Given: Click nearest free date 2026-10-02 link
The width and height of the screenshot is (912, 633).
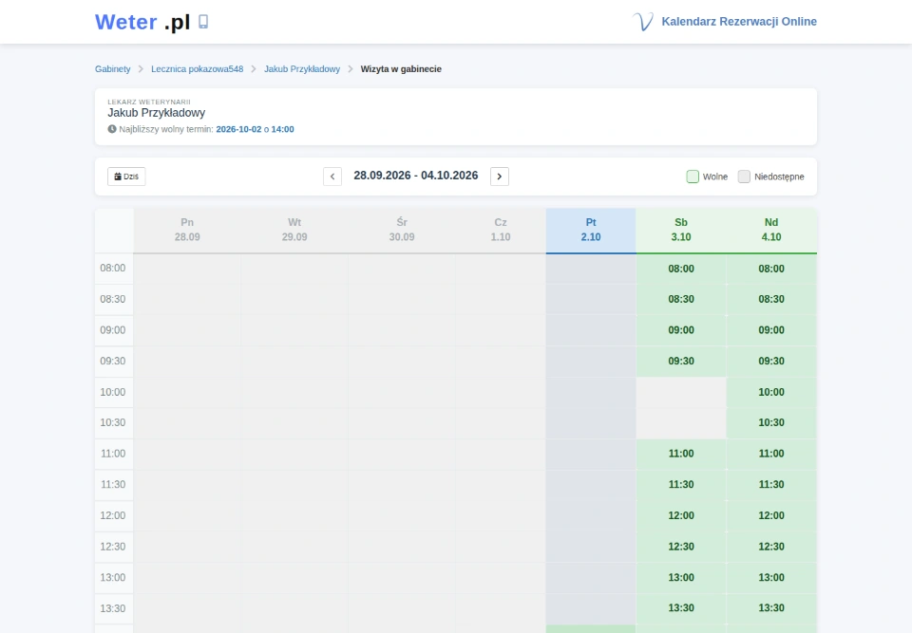Looking at the screenshot, I should coord(238,129).
